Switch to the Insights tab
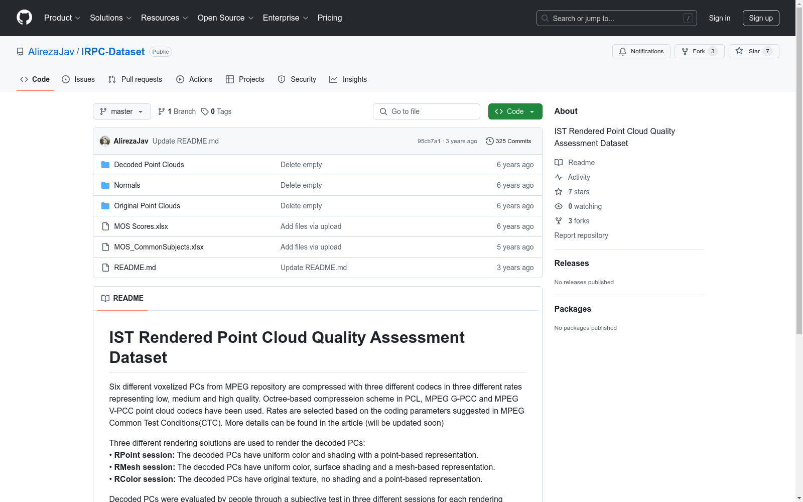Screen dimensions: 803x502 tap(348, 79)
